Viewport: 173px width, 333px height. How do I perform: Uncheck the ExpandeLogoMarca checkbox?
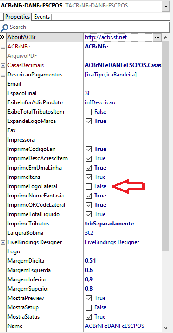click(89, 121)
